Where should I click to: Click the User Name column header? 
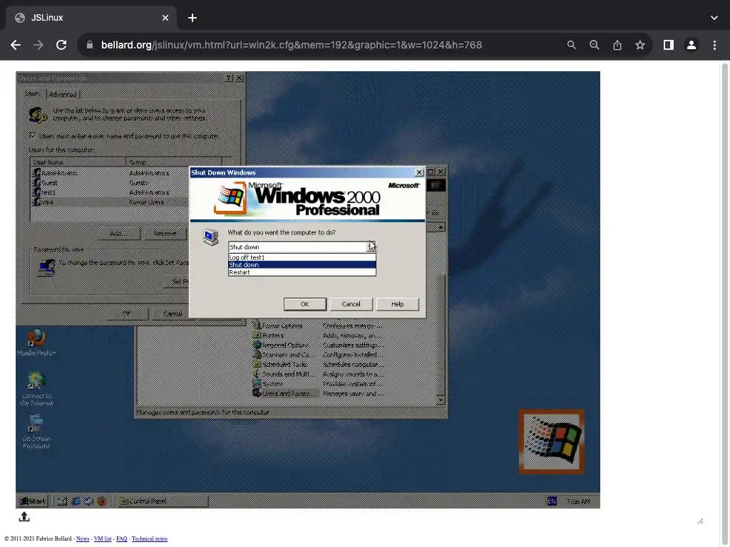pyautogui.click(x=78, y=162)
